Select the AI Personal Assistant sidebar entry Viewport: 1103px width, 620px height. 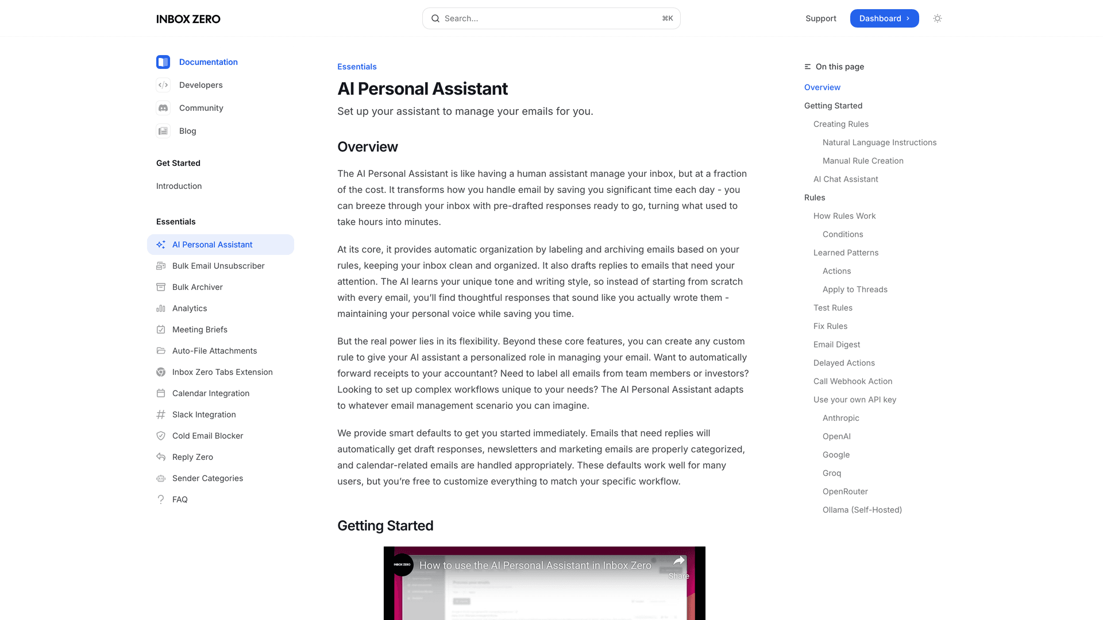coord(212,245)
